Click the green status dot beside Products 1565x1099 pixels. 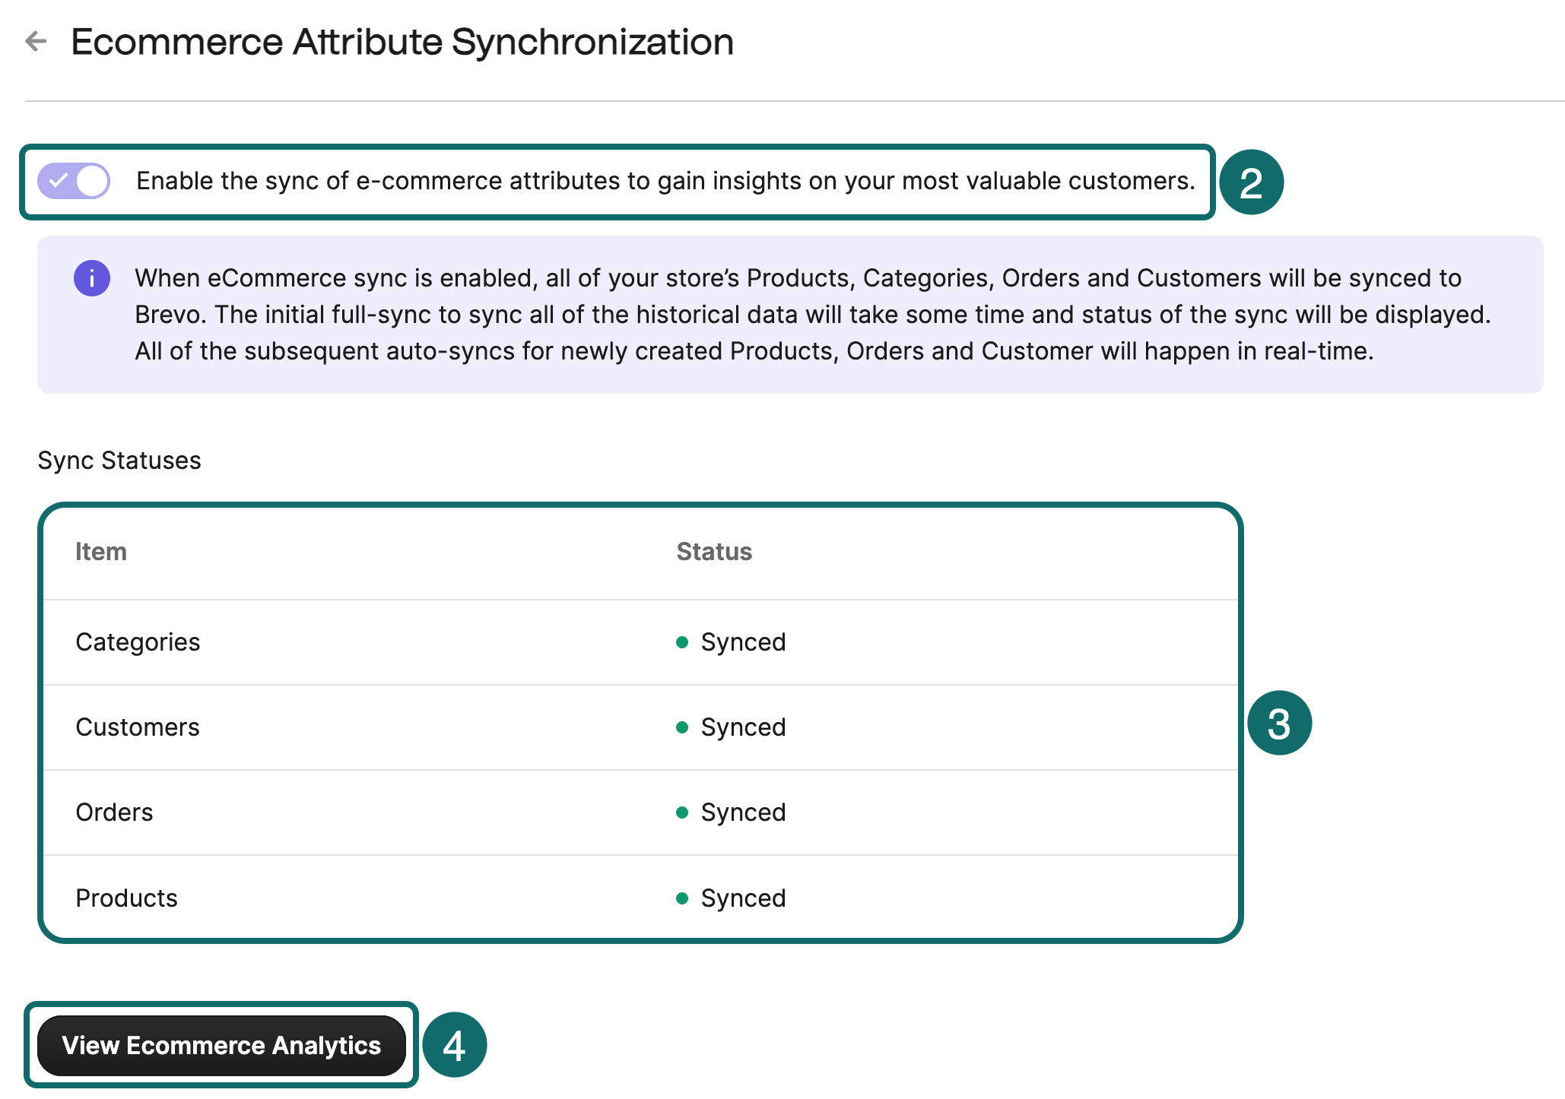coord(682,898)
